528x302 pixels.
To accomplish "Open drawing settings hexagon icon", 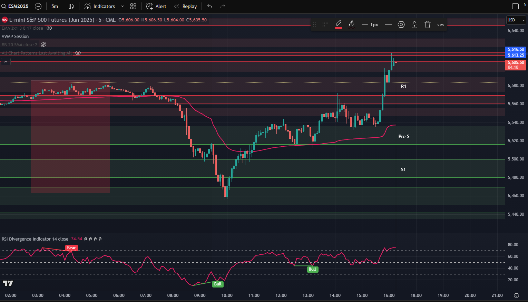I will coord(401,25).
